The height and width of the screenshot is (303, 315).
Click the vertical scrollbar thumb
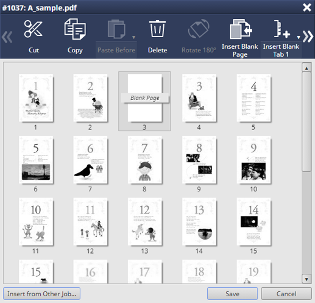tap(306, 122)
